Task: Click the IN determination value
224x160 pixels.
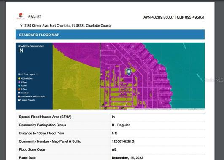Action: 21,51
